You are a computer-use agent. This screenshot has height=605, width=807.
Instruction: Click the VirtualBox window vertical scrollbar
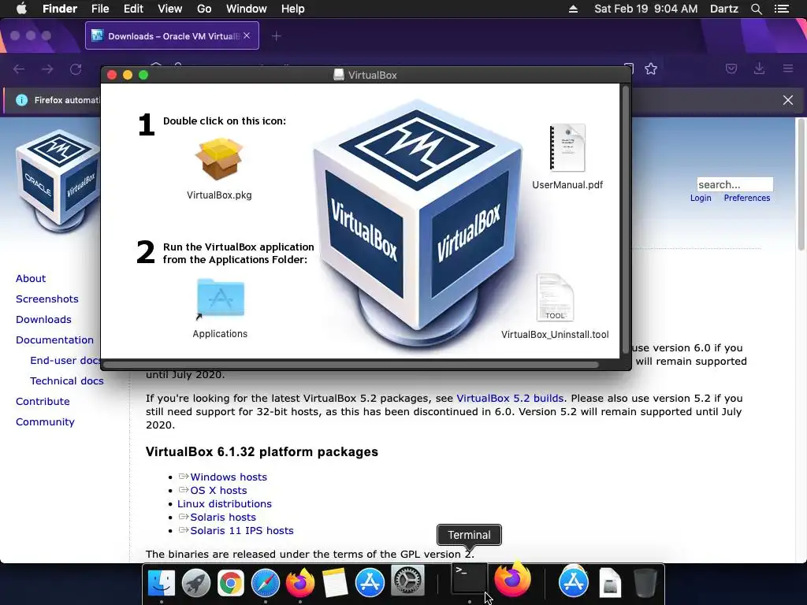click(x=626, y=220)
